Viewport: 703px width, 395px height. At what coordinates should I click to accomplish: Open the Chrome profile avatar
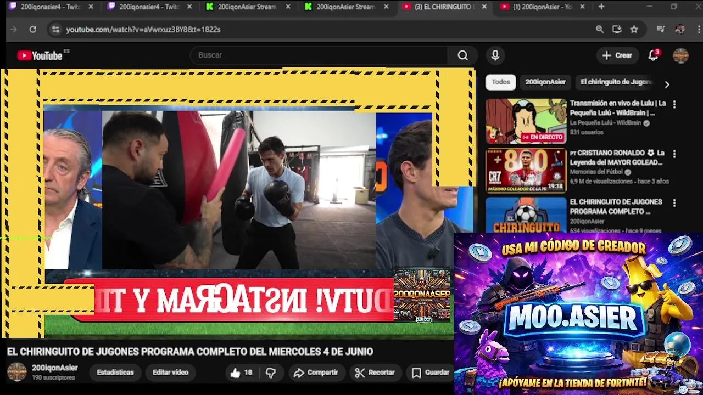[680, 30]
